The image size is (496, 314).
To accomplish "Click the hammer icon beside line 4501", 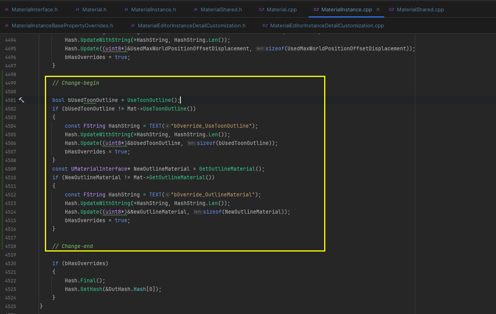I will [22, 100].
